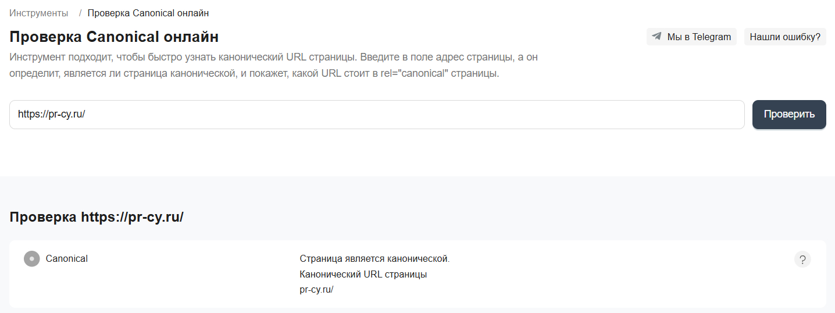Click the Telegram paper plane icon
The width and height of the screenshot is (835, 313).
[656, 37]
